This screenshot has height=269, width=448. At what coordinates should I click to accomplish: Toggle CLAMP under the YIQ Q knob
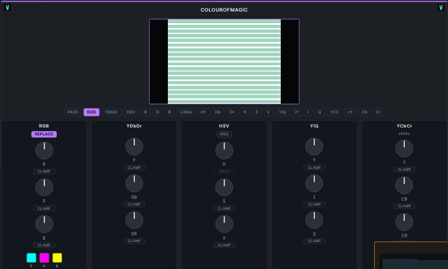pyautogui.click(x=314, y=241)
